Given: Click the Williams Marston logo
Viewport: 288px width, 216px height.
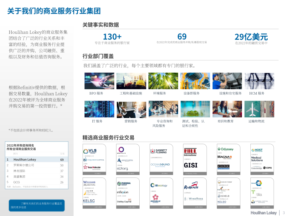Looking at the screenshot, I should tap(90, 183).
